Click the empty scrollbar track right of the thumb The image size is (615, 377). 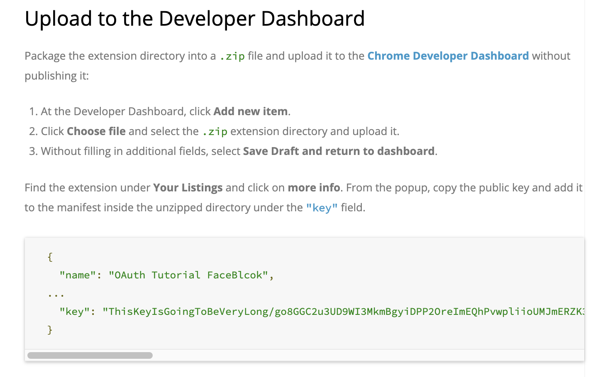(x=365, y=355)
